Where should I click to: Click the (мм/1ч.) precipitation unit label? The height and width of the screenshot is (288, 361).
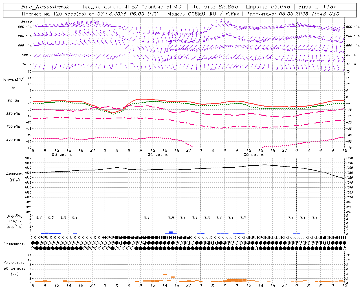pyautogui.click(x=15, y=226)
